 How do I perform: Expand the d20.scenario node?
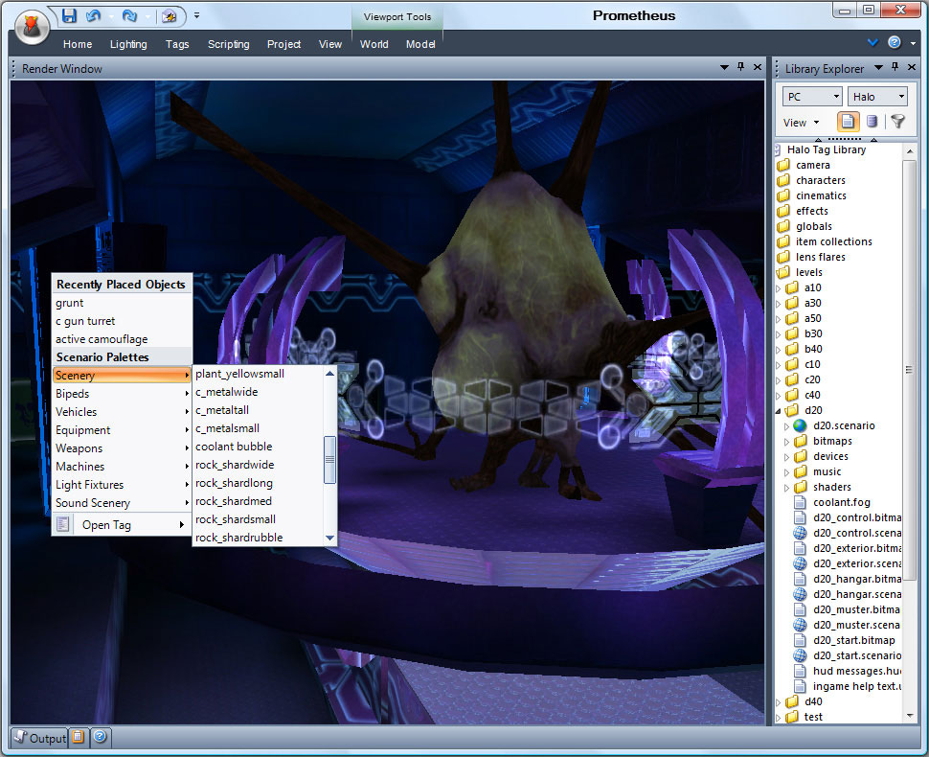pos(787,426)
